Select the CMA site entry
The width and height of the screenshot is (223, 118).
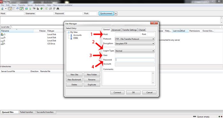[76, 38]
